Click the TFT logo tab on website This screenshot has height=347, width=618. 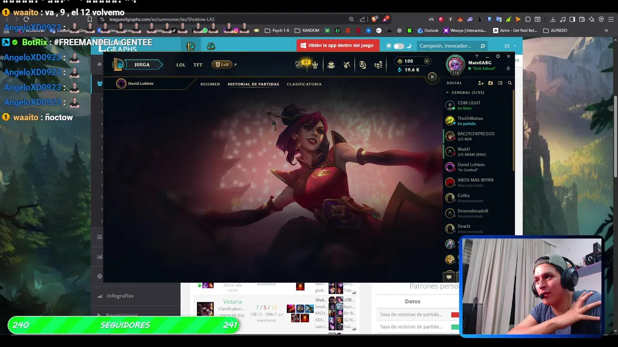(x=211, y=46)
